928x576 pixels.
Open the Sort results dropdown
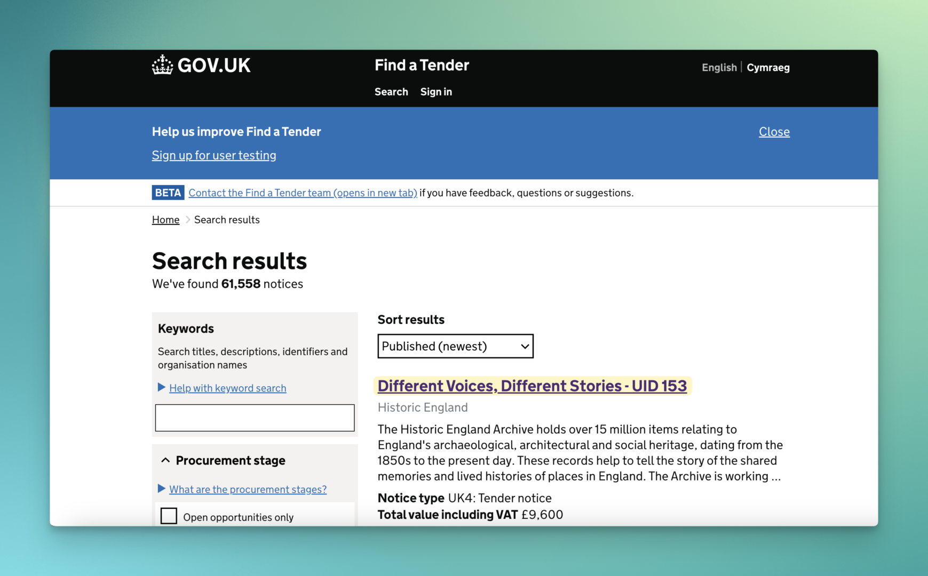(x=455, y=346)
